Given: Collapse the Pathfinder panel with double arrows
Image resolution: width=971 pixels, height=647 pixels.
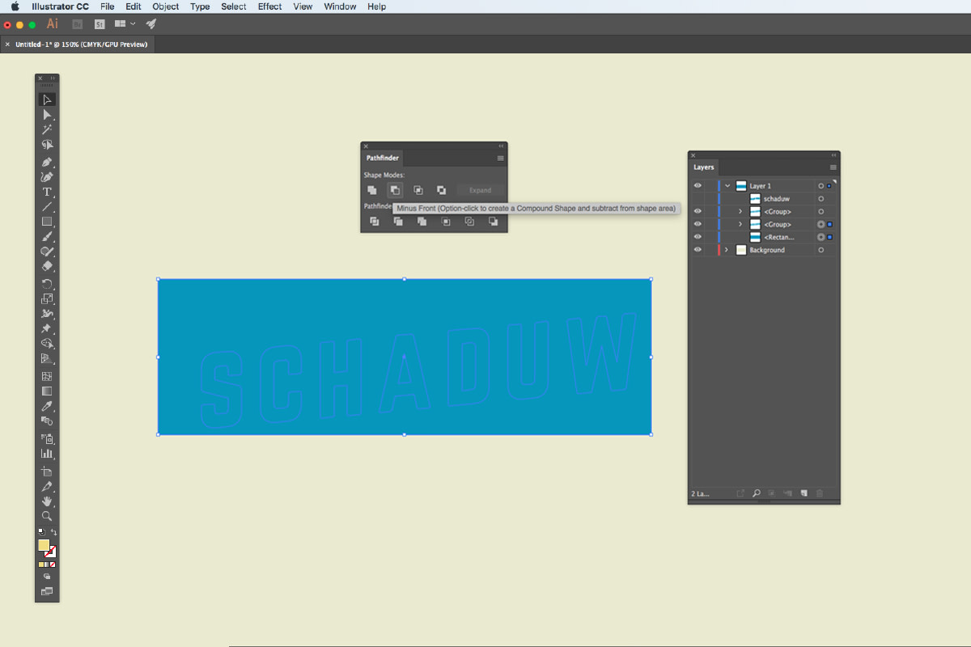Looking at the screenshot, I should (501, 146).
